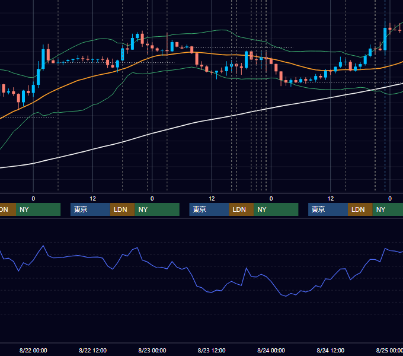This screenshot has width=403, height=356.
Task: Select the 東京 session block on 8/24
Action: point(328,209)
